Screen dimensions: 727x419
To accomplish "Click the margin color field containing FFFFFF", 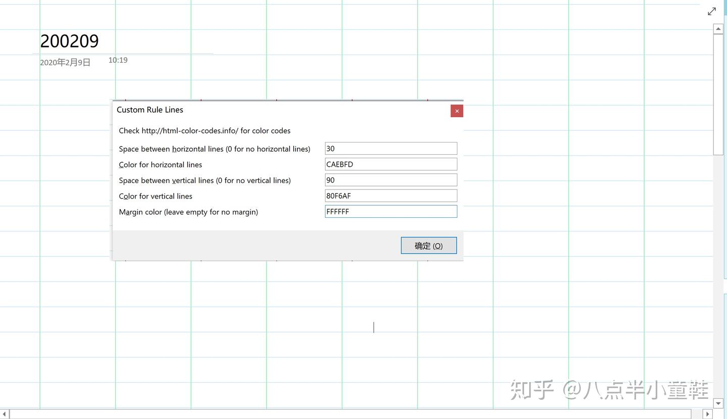I will pos(390,211).
